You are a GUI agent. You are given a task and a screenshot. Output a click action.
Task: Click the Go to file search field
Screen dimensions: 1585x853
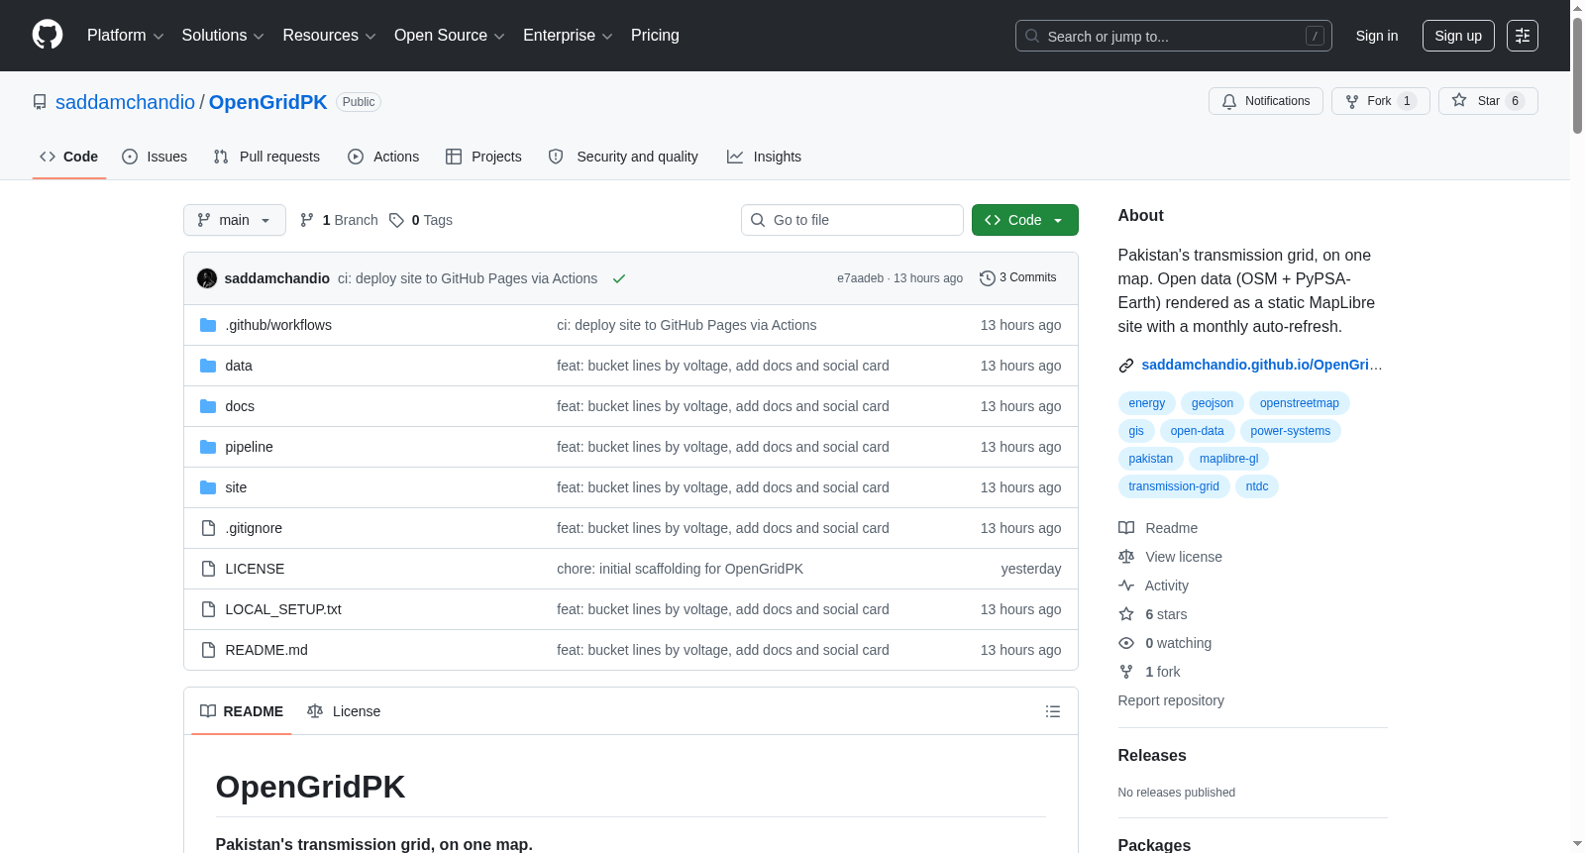[x=852, y=220]
